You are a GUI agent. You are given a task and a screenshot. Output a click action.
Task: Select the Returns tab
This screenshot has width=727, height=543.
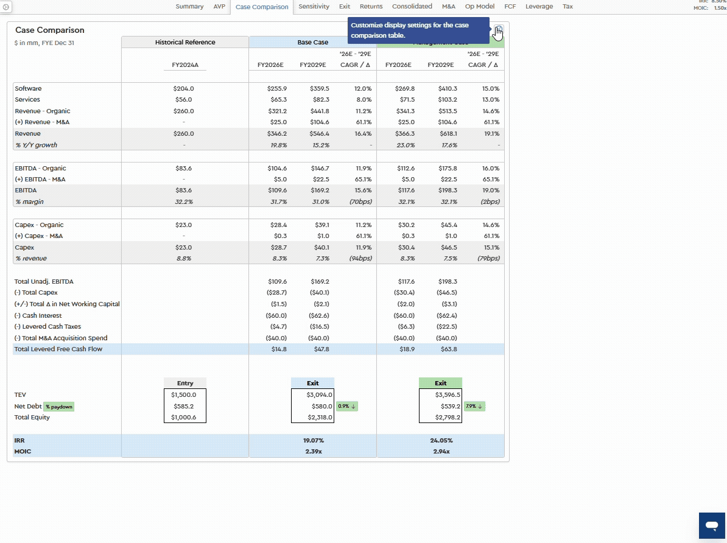click(371, 7)
